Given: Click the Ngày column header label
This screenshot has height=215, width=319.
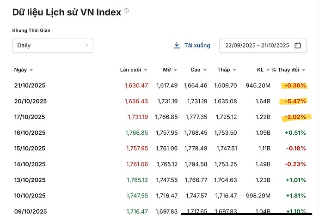Looking at the screenshot, I should (20, 70).
